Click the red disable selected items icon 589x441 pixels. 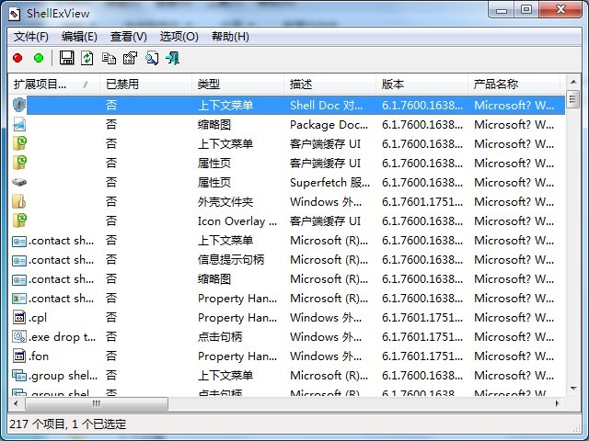coord(17,58)
